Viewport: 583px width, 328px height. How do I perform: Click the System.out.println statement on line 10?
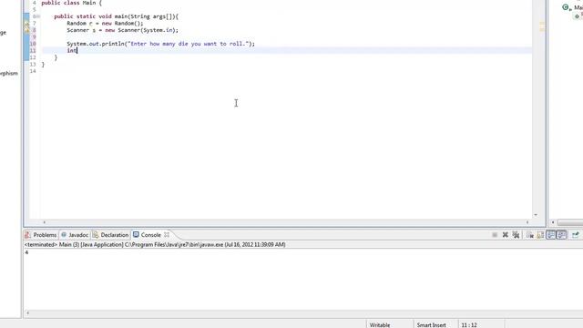tap(160, 44)
